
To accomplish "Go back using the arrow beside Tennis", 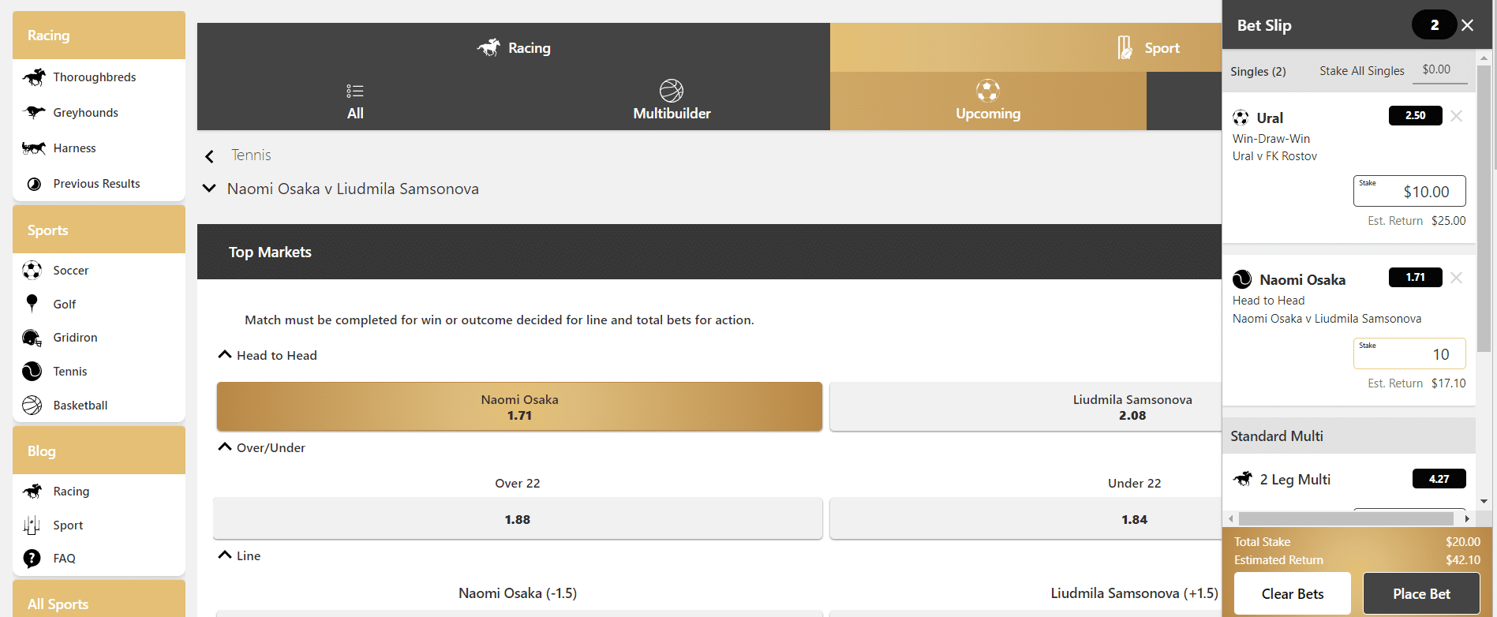I will 209,156.
